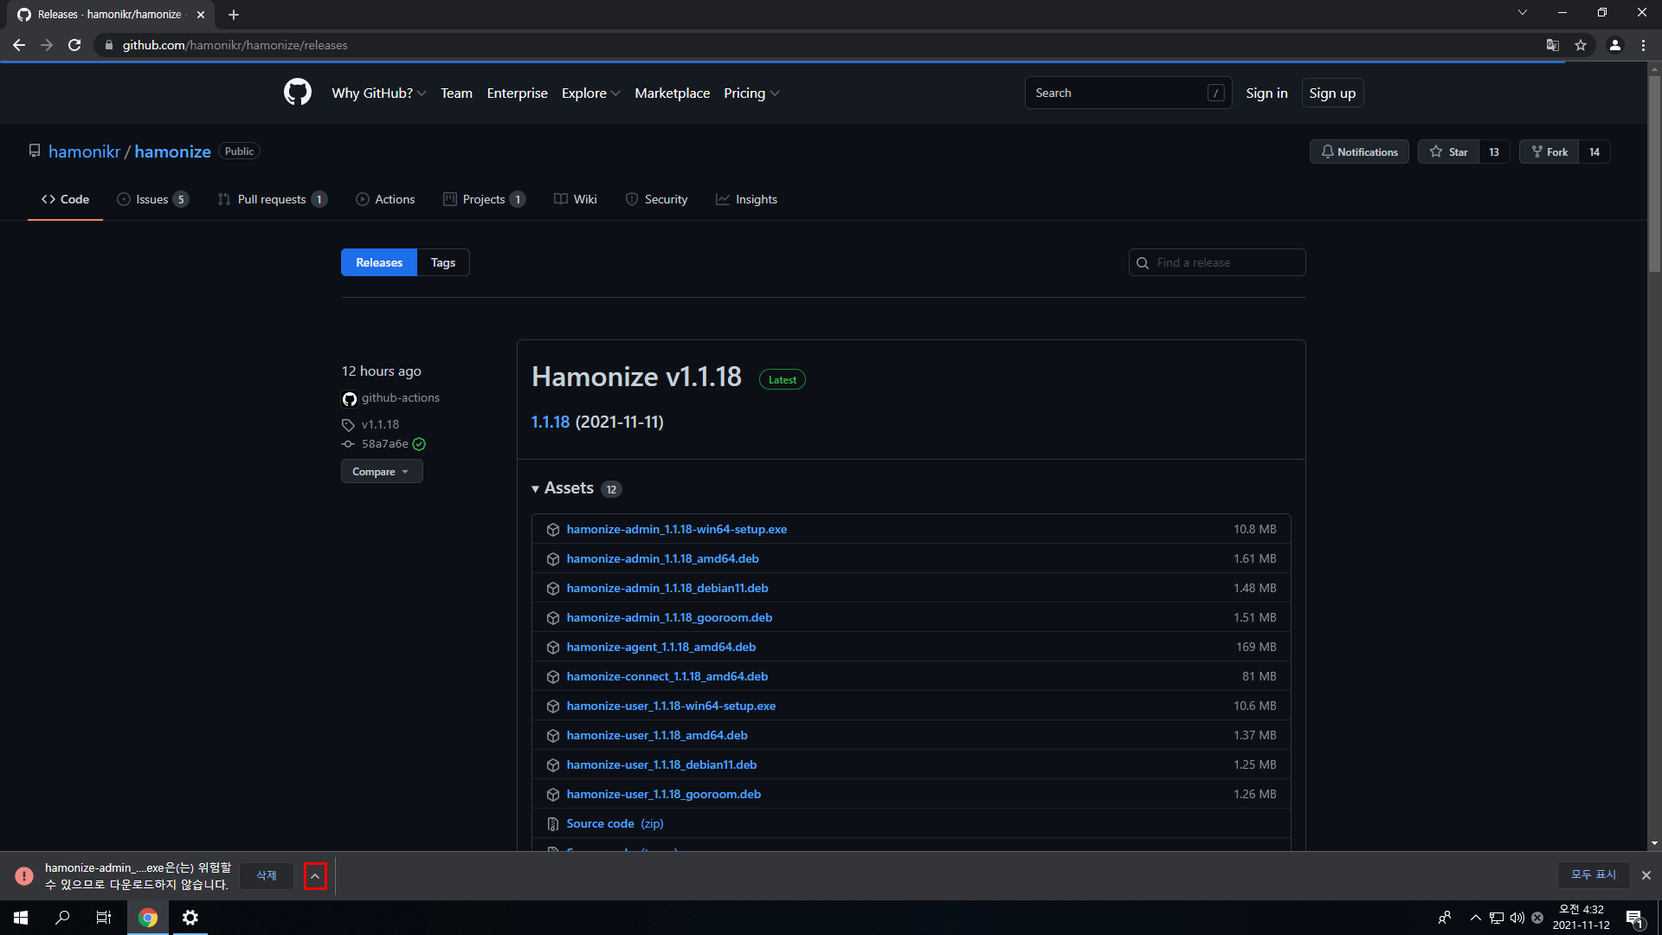This screenshot has height=935, width=1662.
Task: Open the Issues tab
Action: [152, 199]
